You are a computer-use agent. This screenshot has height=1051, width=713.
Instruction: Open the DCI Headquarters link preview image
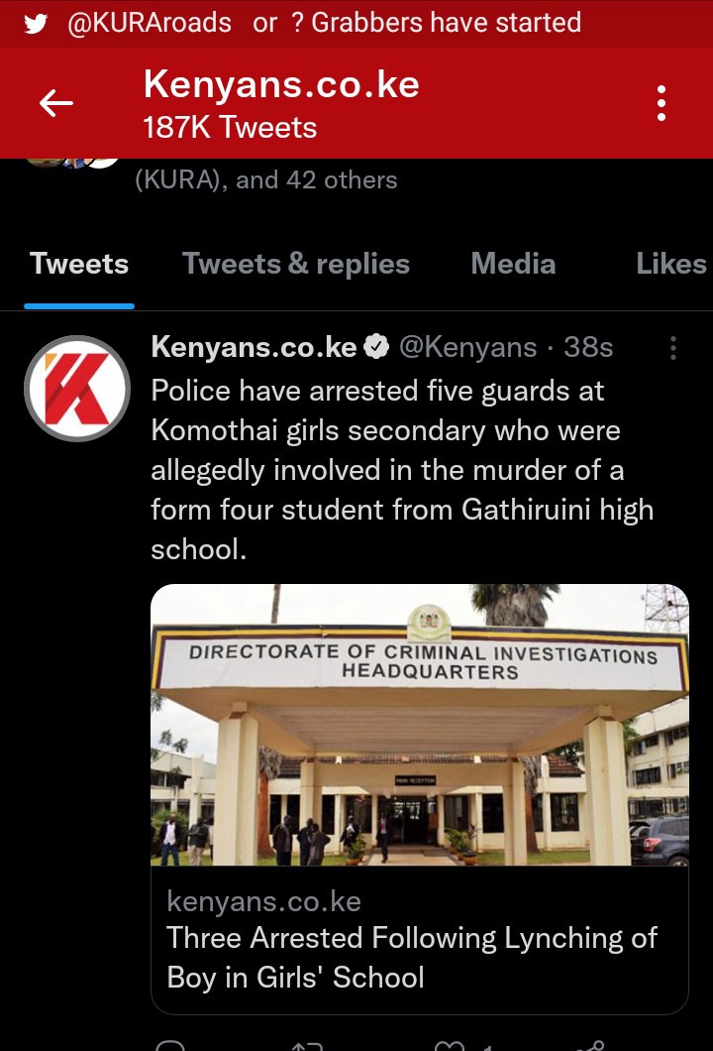(x=420, y=725)
